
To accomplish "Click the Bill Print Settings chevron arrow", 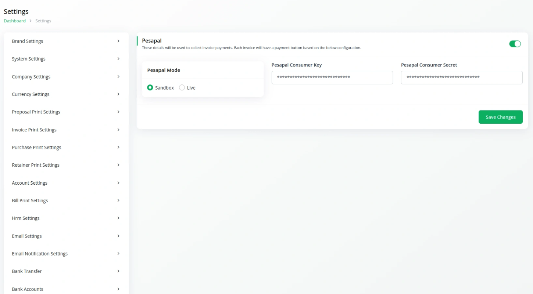I will point(118,200).
